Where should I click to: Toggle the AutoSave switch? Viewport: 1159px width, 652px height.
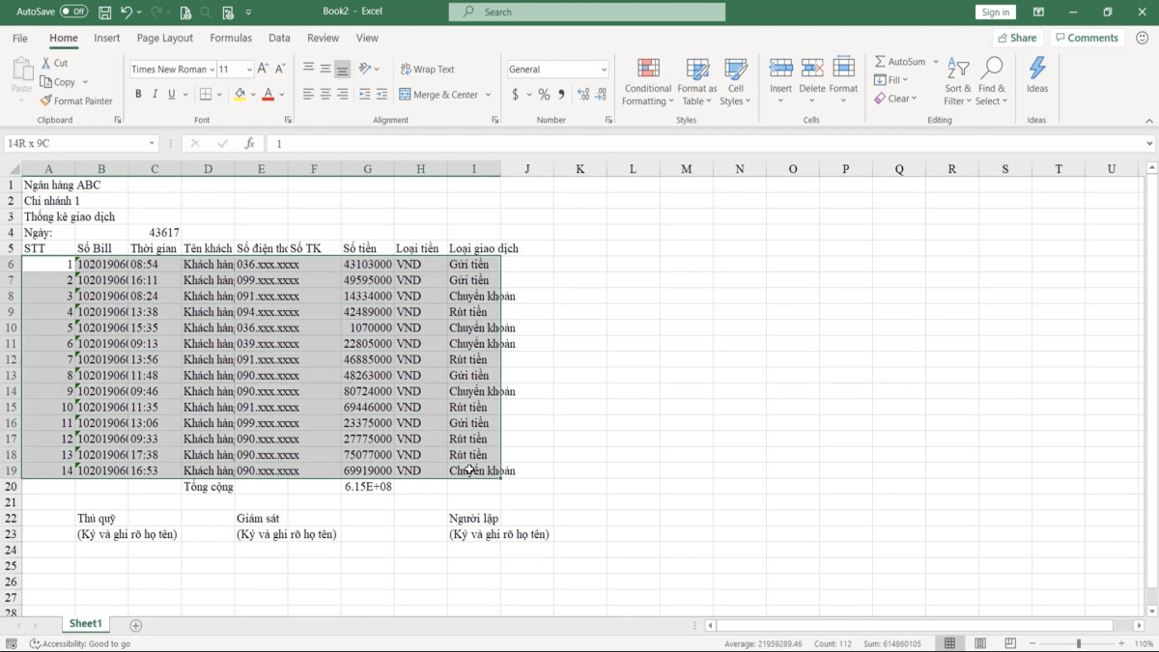tap(73, 12)
